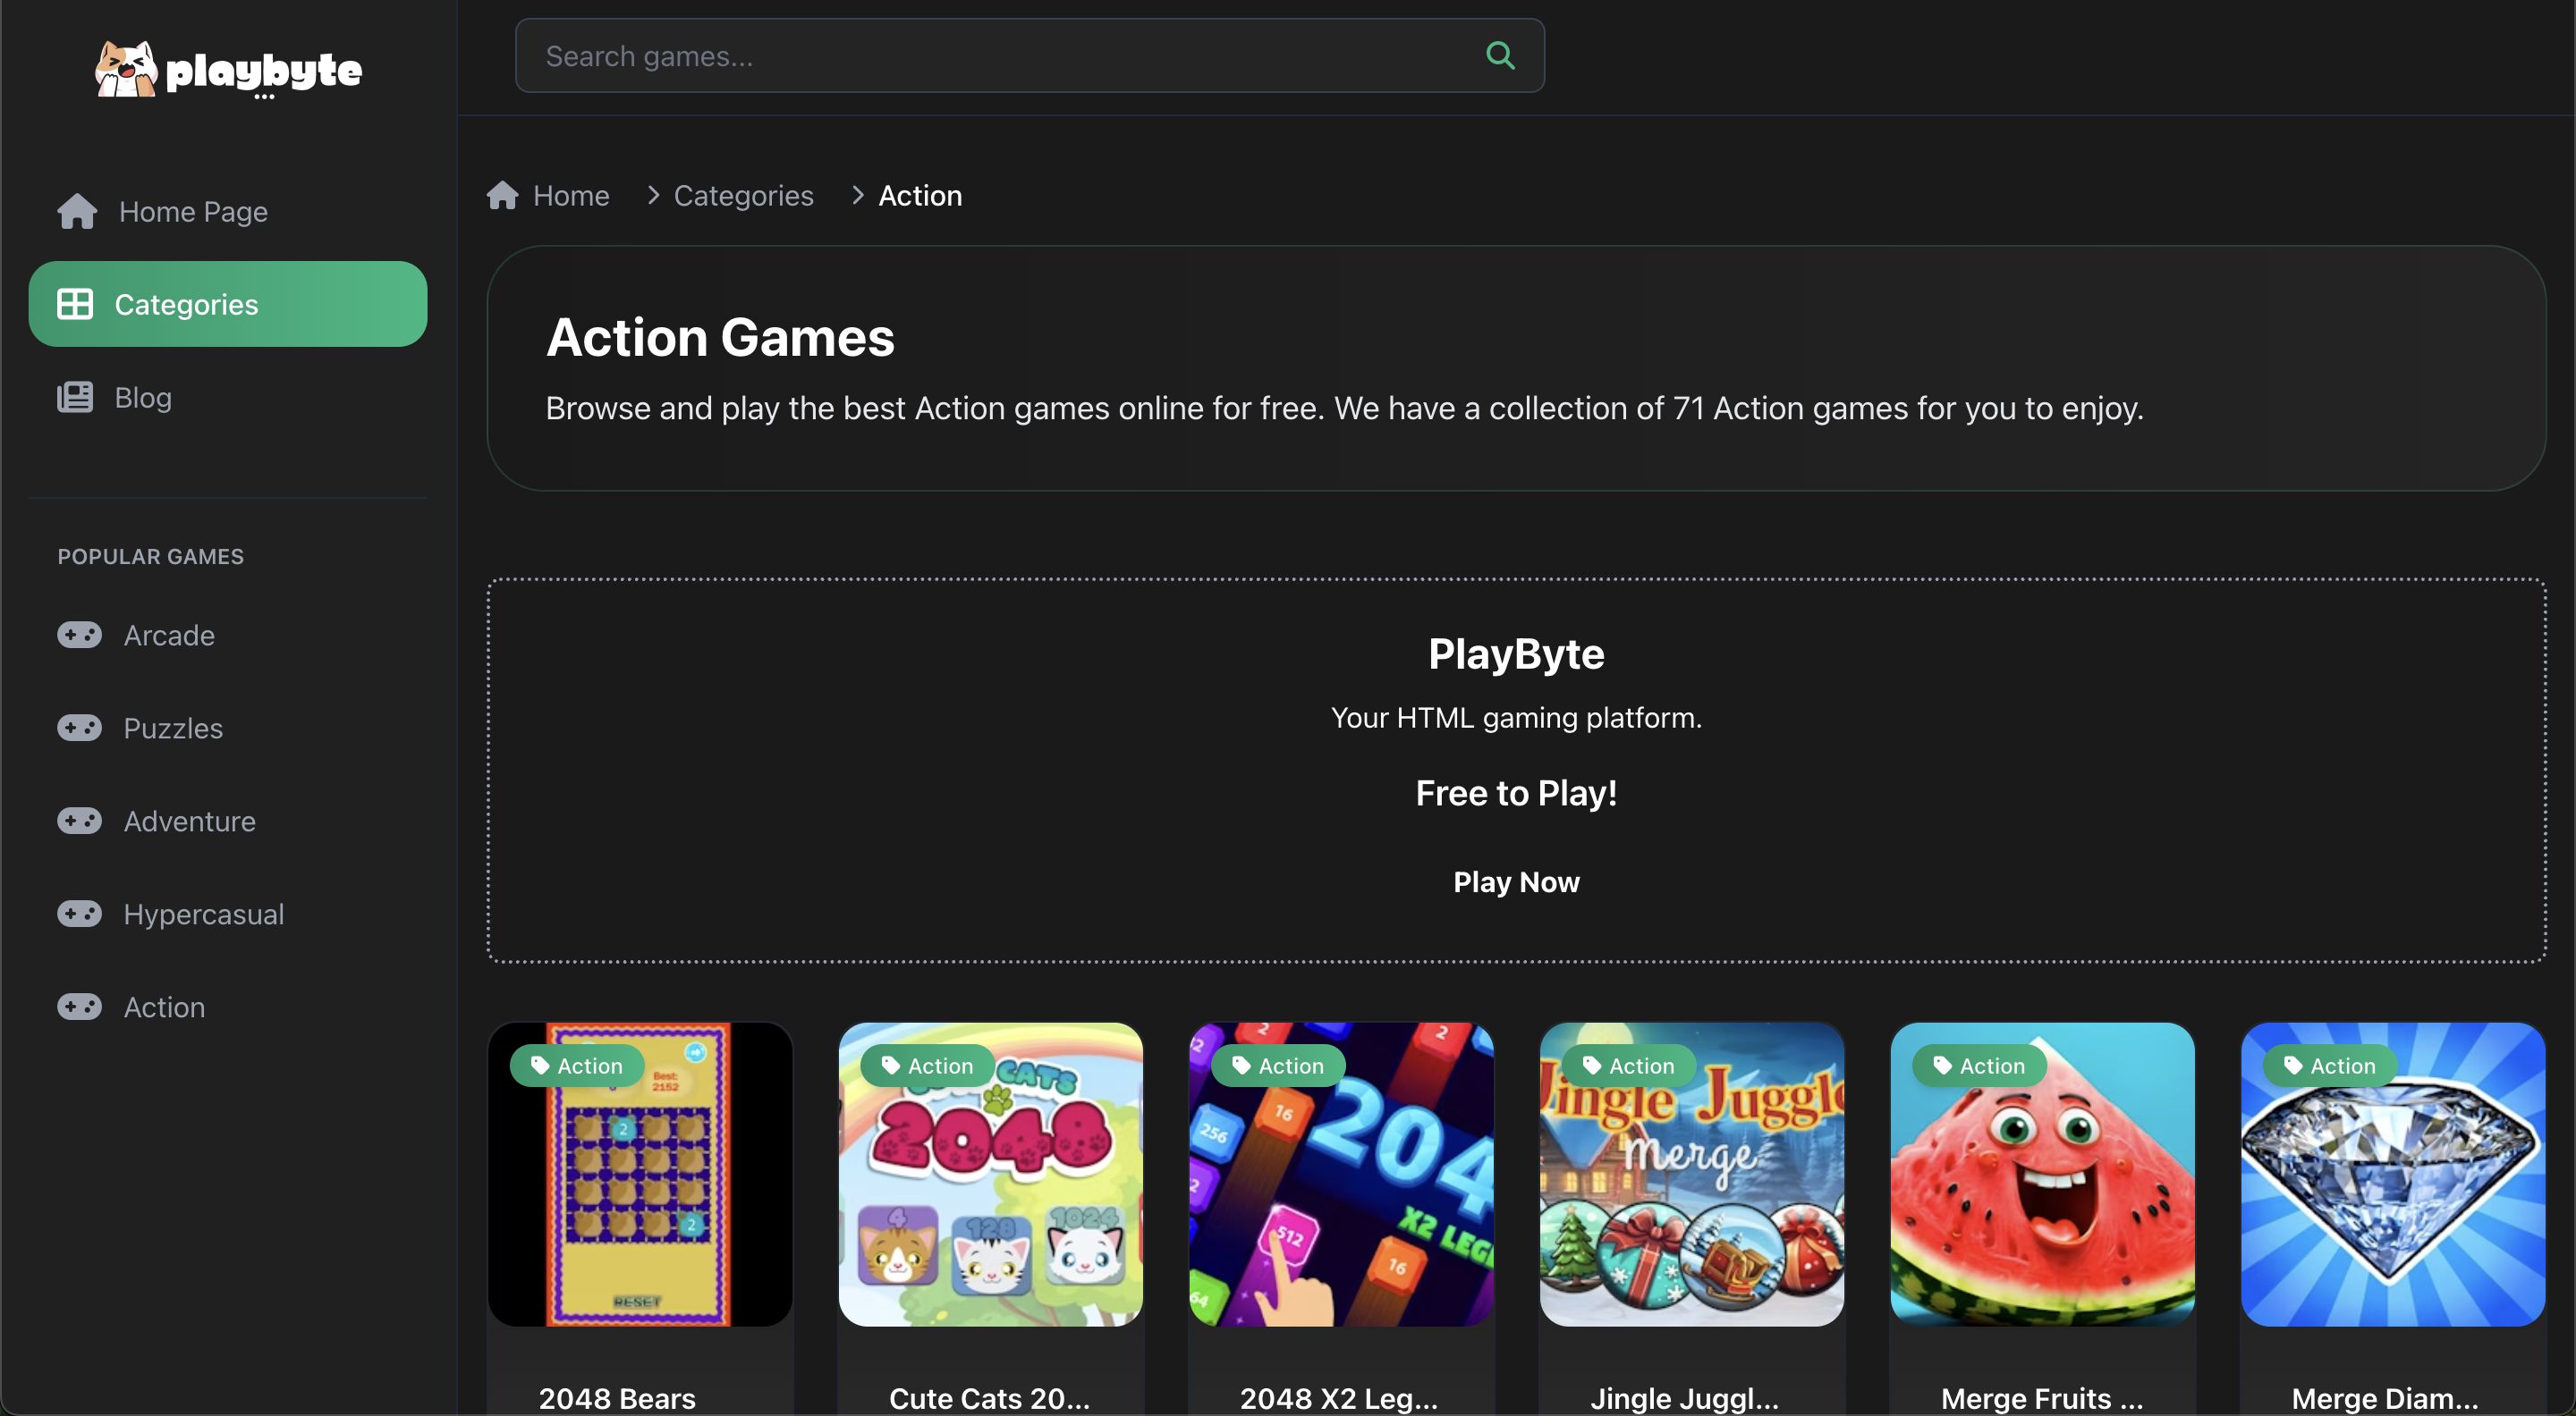Open the 2048 Bears game thumbnail
Image resolution: width=2576 pixels, height=1416 pixels.
click(640, 1174)
